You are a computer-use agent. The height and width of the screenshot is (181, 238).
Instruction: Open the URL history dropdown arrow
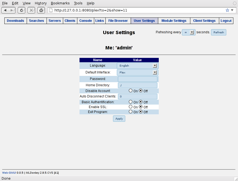[232, 10]
